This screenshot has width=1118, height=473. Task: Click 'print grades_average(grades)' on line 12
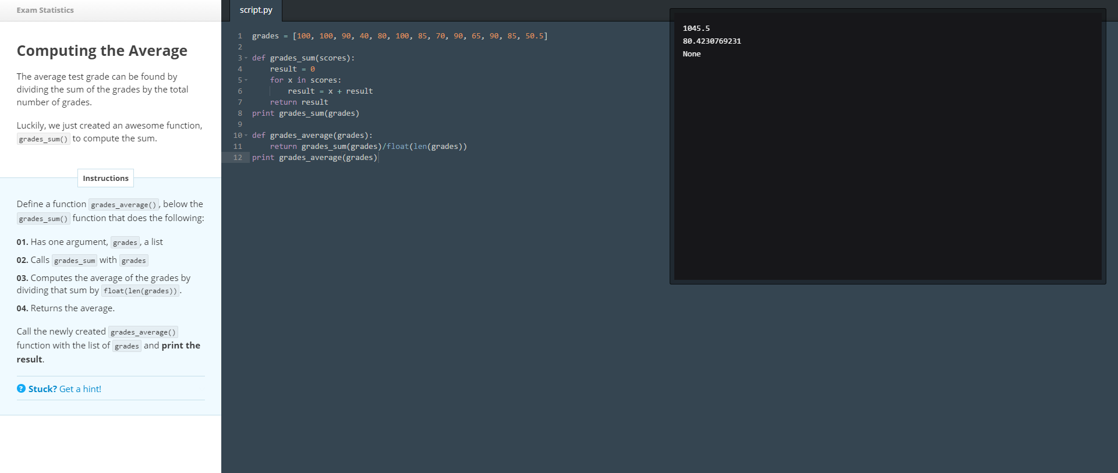point(314,158)
